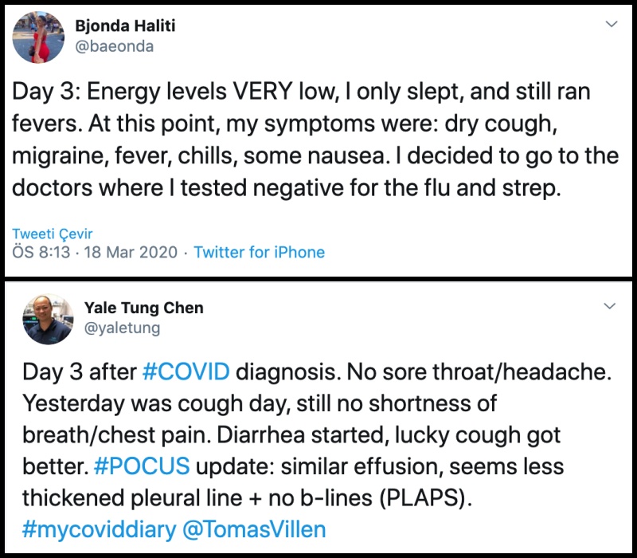Screen dimensions: 637x558
Task: Click the Bjonda Haliti display name
Action: [125, 26]
